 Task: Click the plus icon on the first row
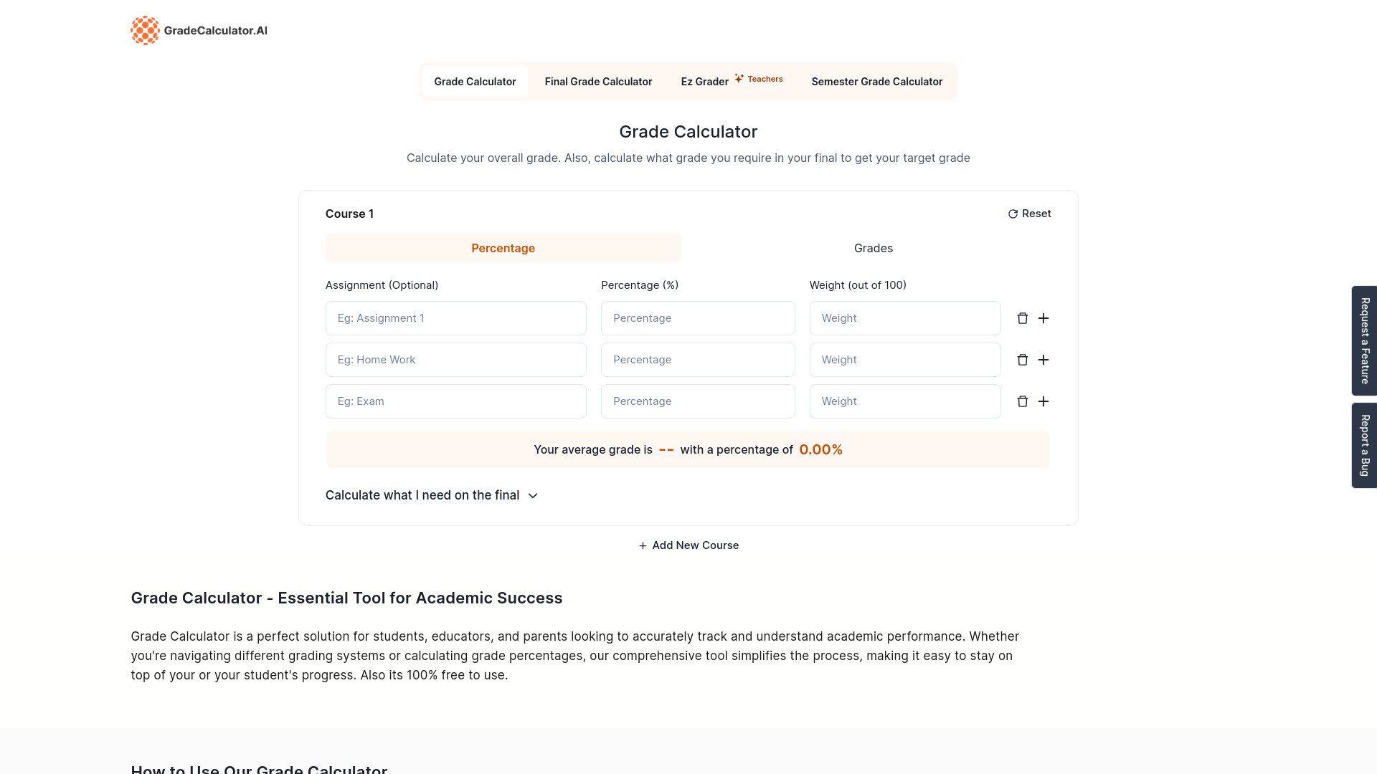pos(1044,317)
